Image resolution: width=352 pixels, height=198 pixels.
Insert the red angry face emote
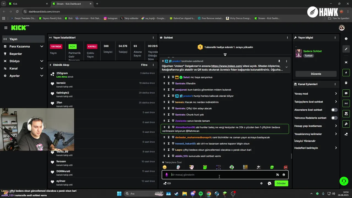click(286, 167)
